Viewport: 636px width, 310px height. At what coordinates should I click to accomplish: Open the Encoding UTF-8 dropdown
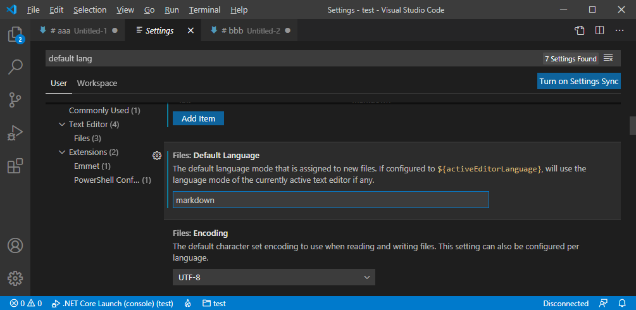coord(274,277)
